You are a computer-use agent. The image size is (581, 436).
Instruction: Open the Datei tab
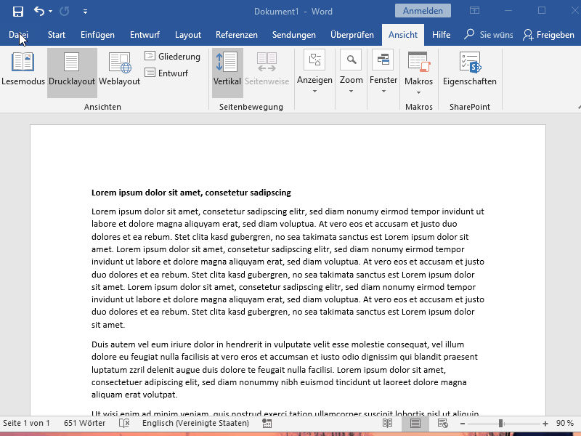click(x=19, y=35)
